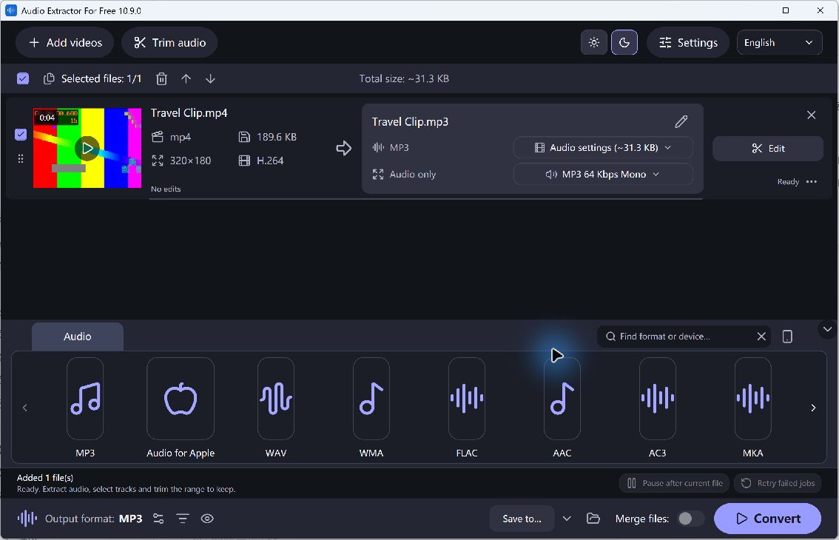Viewport: 839px width, 540px height.
Task: Click Retry failed jobs
Action: click(x=778, y=483)
